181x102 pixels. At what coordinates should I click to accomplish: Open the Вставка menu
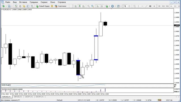(23, 2)
